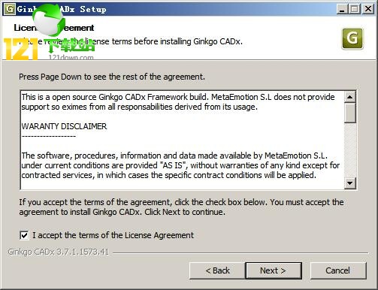The height and width of the screenshot is (290, 378).
Task: Toggle the accept License Agreement checkbox
Action: [x=24, y=235]
